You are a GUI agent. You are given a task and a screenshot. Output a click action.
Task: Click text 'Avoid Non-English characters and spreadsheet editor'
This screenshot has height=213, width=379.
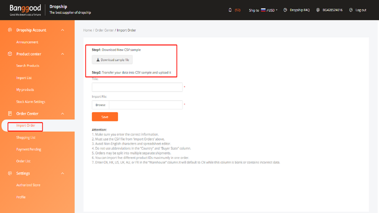click(133, 144)
